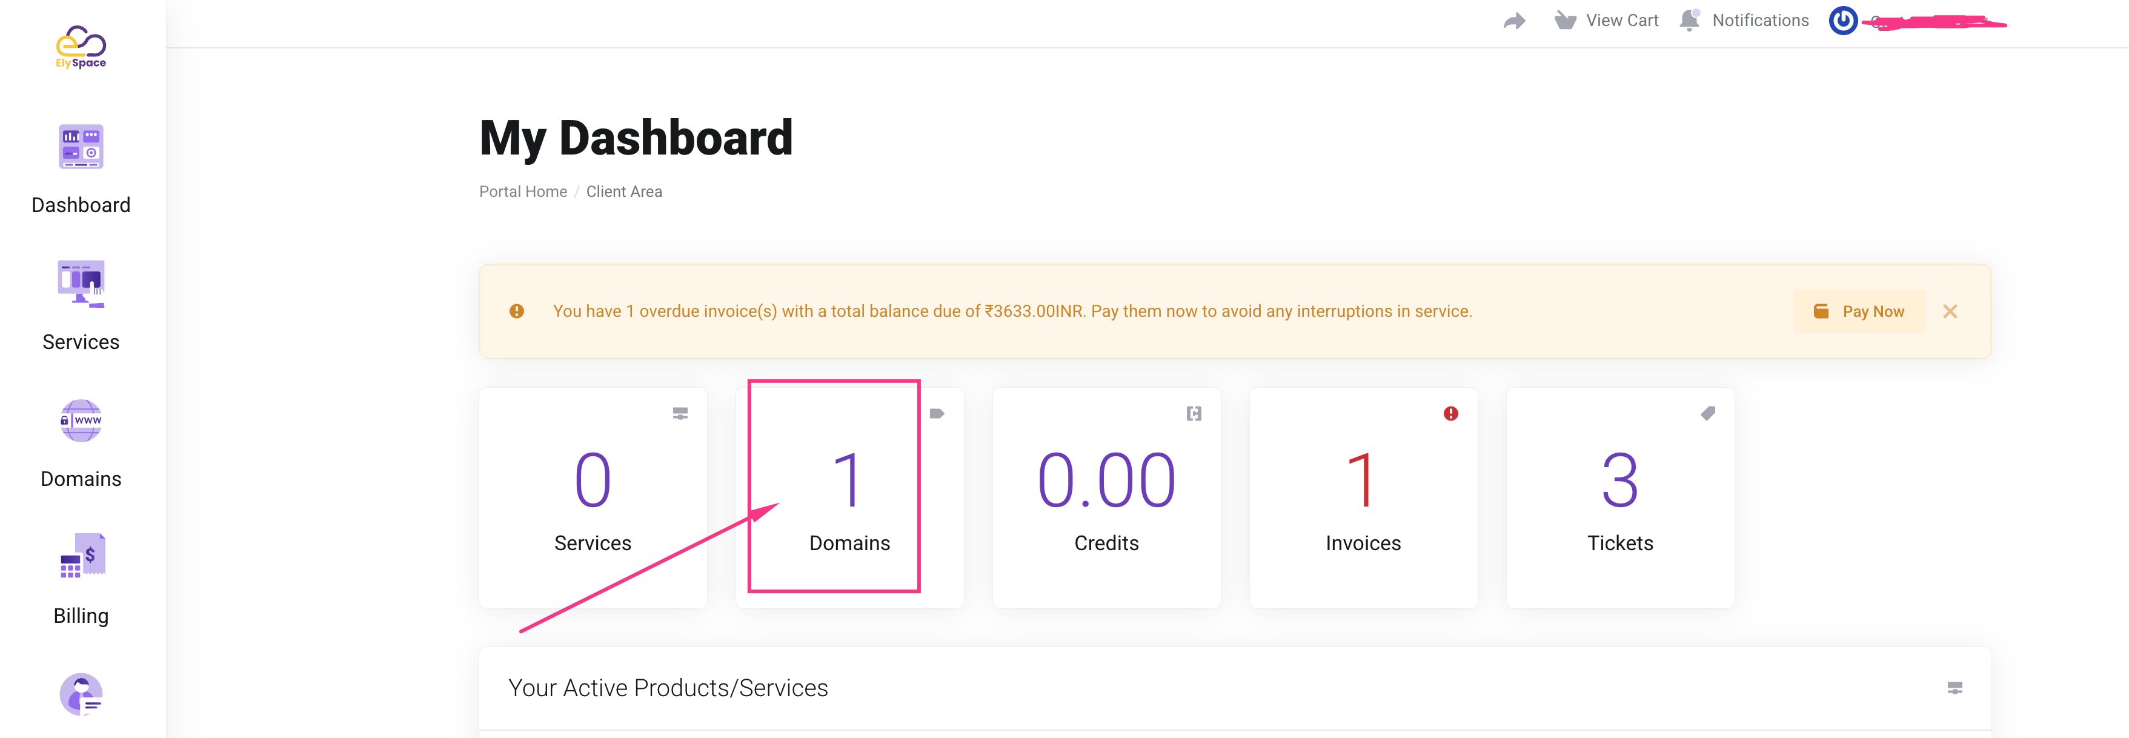2129x738 pixels.
Task: Click the Active Products/Services panel icon
Action: [1955, 688]
